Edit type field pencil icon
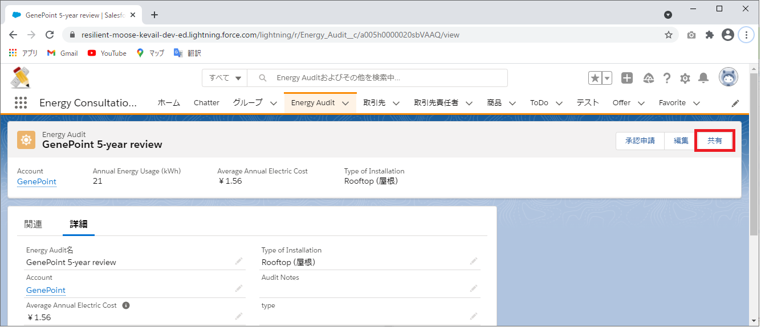 click(x=474, y=316)
